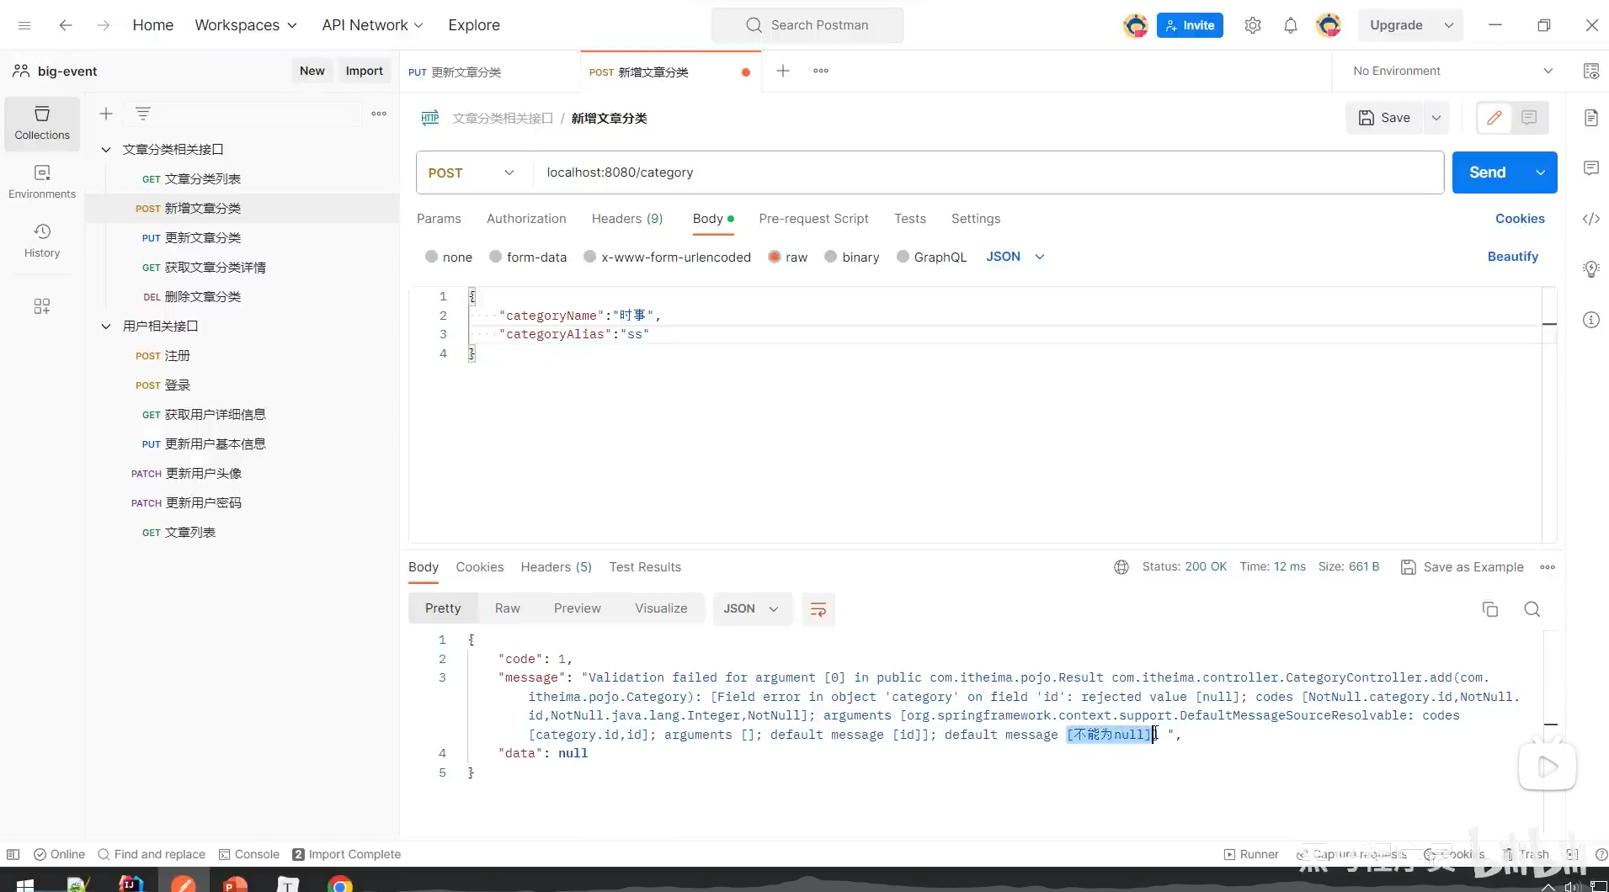1609x892 pixels.
Task: Copy the response body
Action: point(1491,608)
